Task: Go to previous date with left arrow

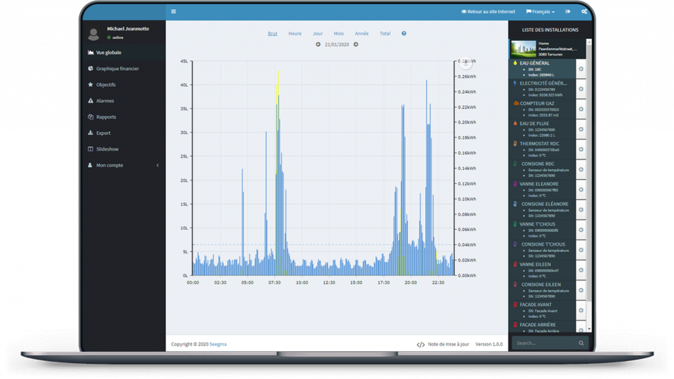Action: click(318, 45)
